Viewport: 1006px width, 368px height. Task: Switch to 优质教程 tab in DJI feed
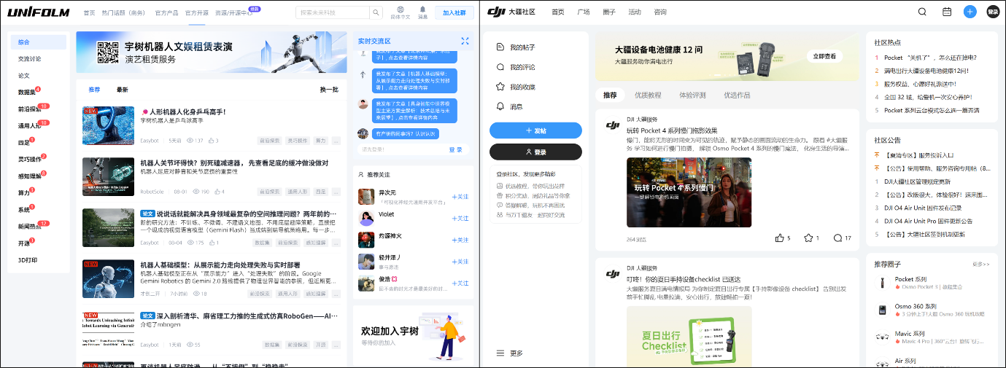(648, 95)
